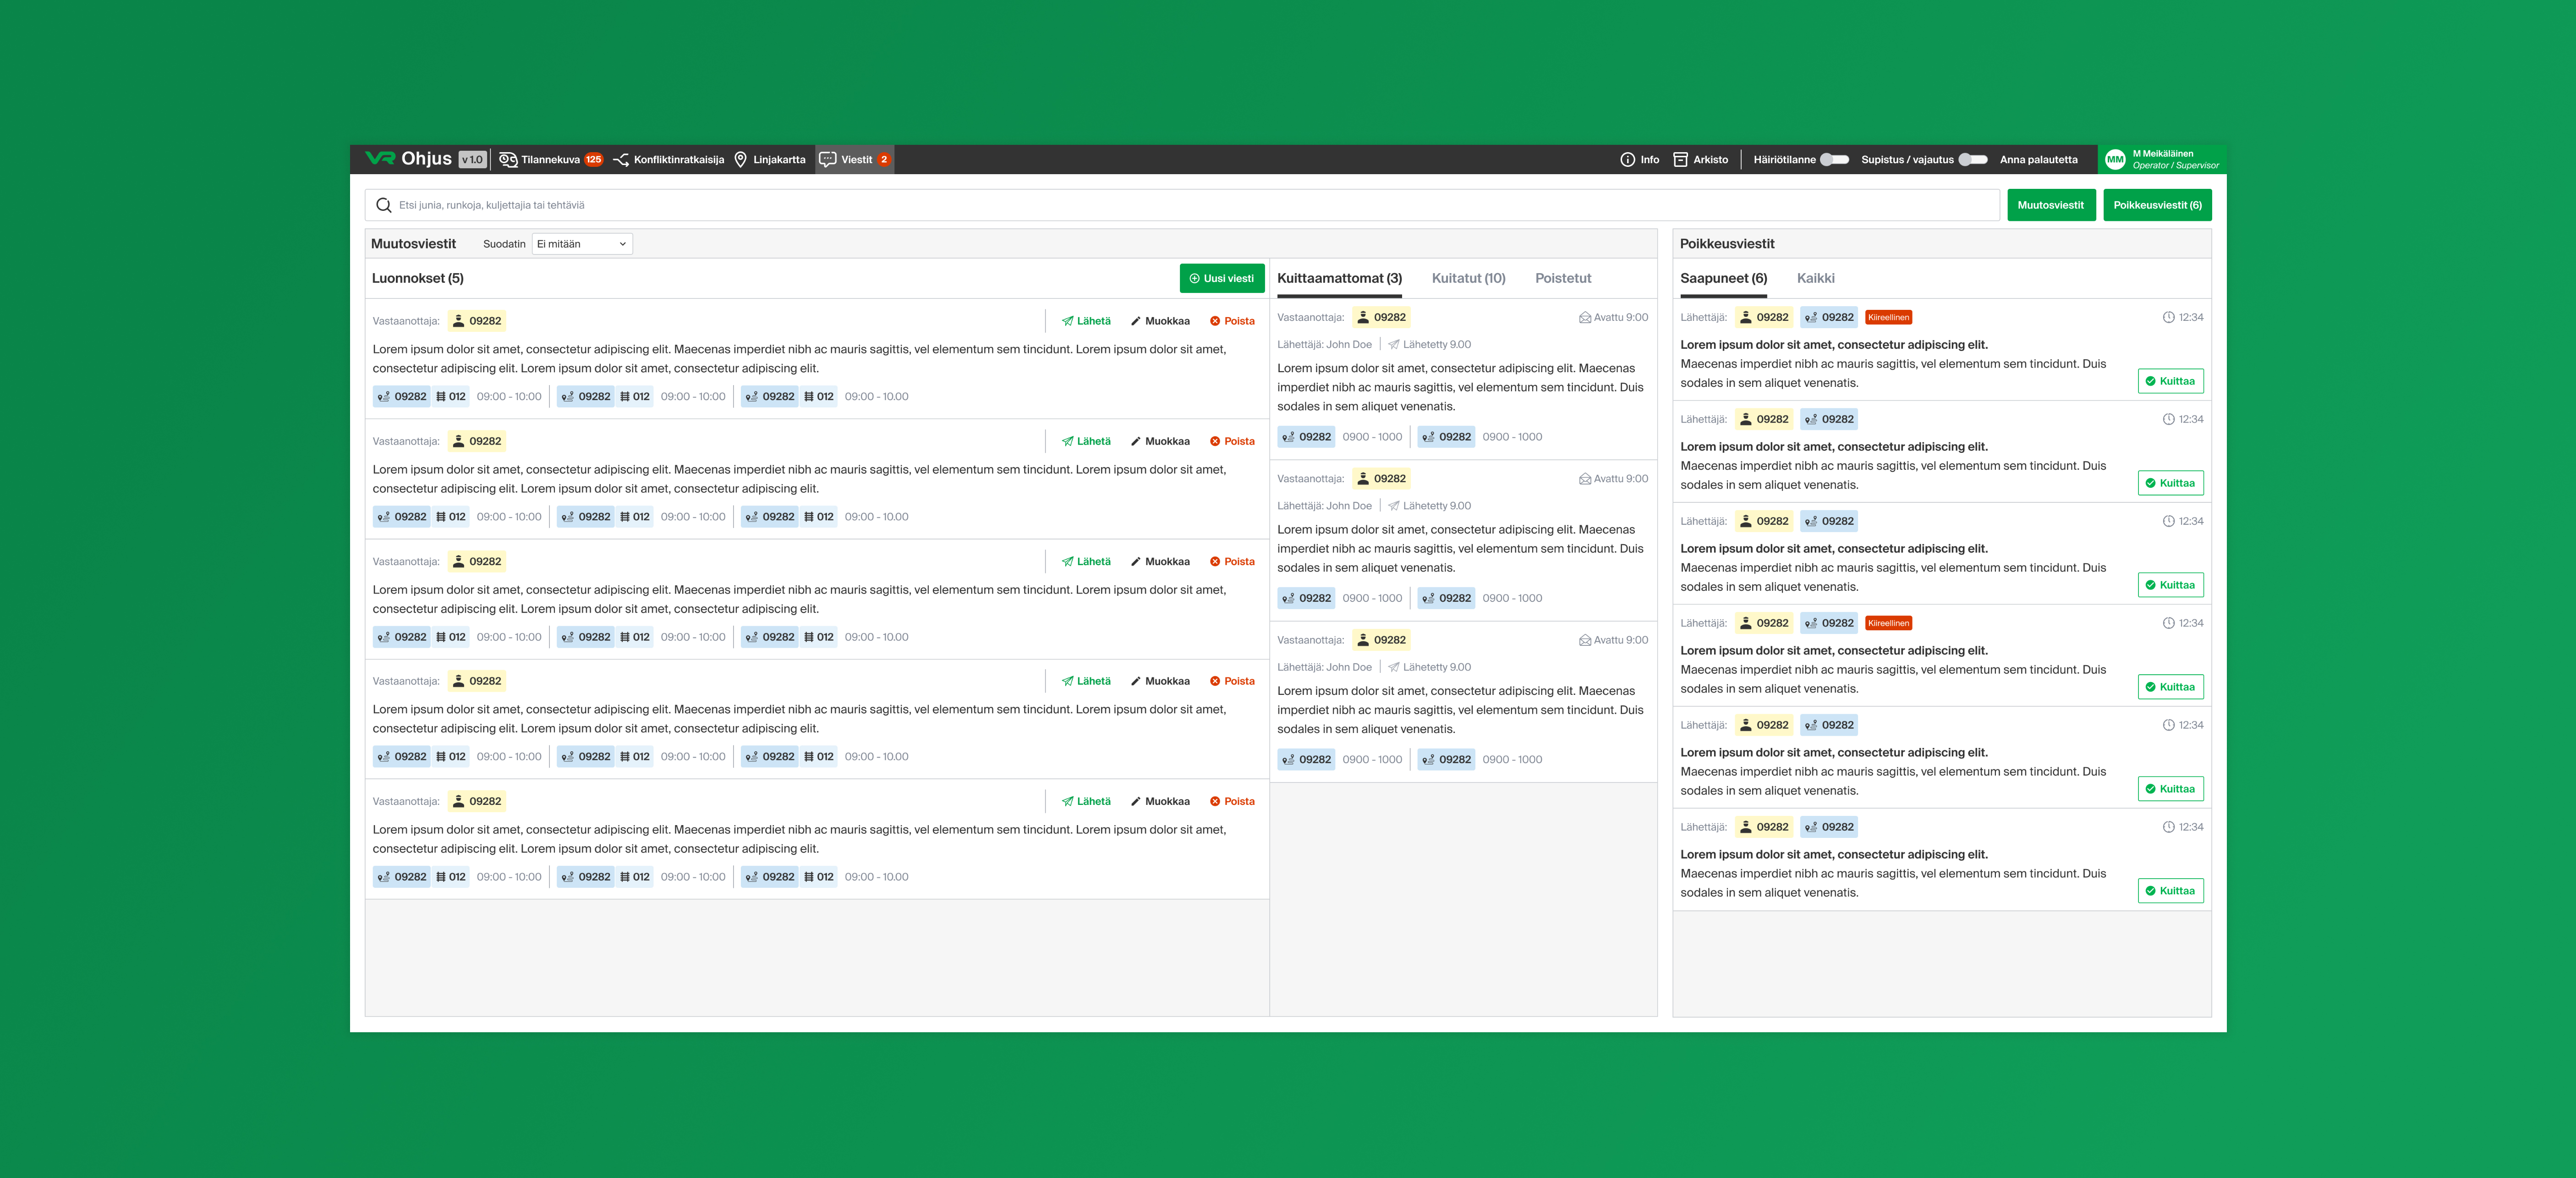Image resolution: width=2576 pixels, height=1178 pixels.
Task: Click Poista on the third draft
Action: point(1232,562)
